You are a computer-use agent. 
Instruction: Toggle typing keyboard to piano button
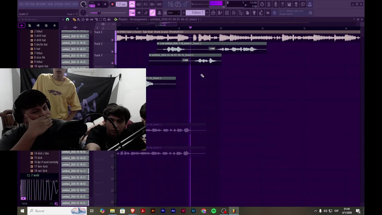click(132, 13)
